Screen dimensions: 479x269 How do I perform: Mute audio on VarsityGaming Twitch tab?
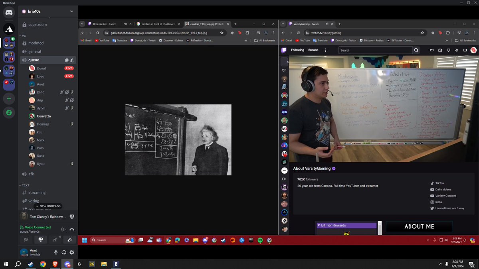pyautogui.click(x=326, y=24)
